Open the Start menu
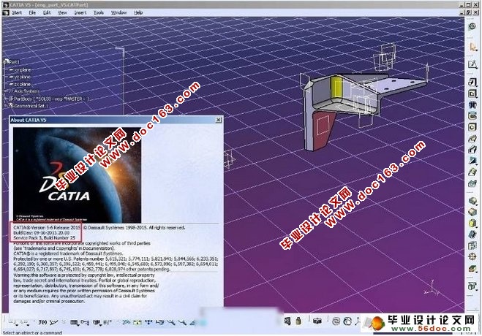 (x=17, y=12)
